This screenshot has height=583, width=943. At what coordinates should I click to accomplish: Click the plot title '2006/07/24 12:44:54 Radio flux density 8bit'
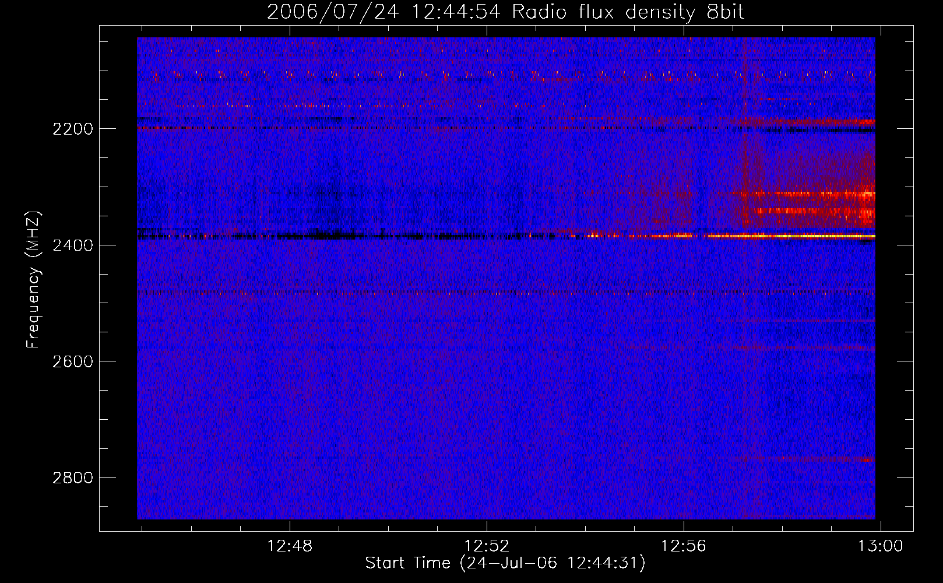coord(505,12)
